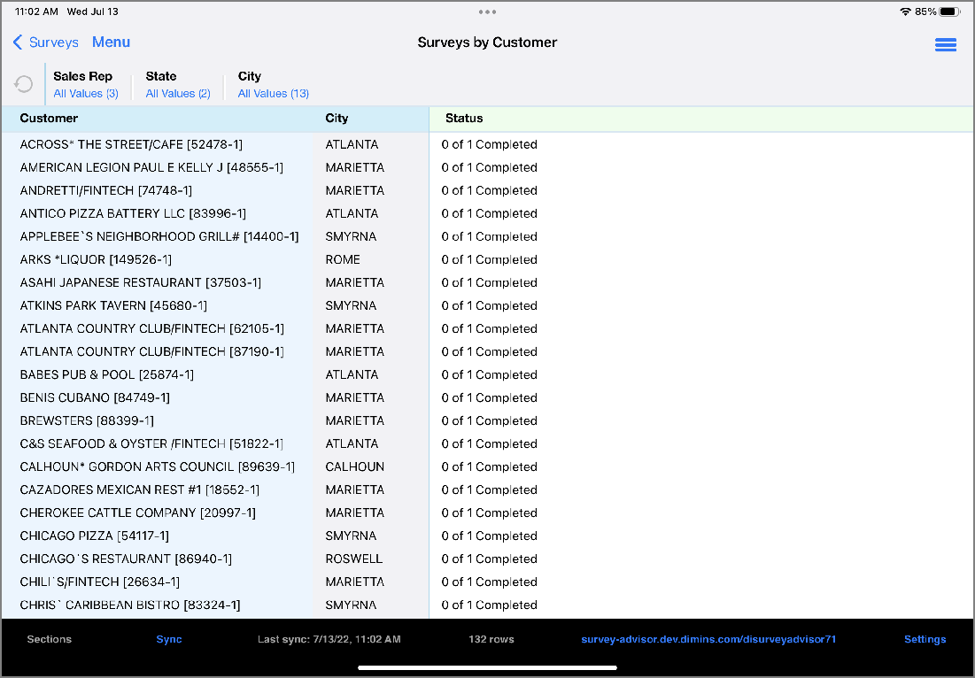Sort by the Customer column header

pyautogui.click(x=50, y=119)
